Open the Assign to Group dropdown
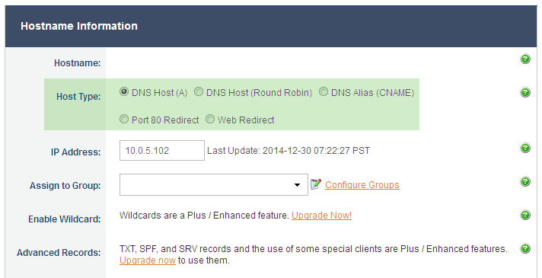This screenshot has height=278, width=542. click(214, 184)
